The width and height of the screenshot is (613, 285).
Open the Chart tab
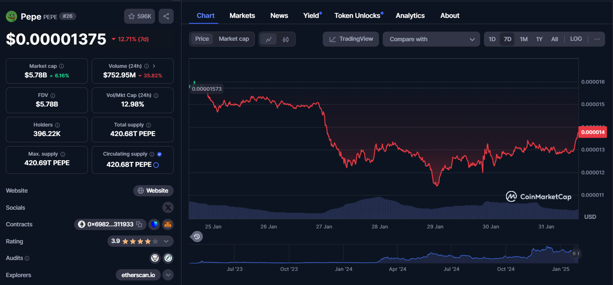point(206,16)
